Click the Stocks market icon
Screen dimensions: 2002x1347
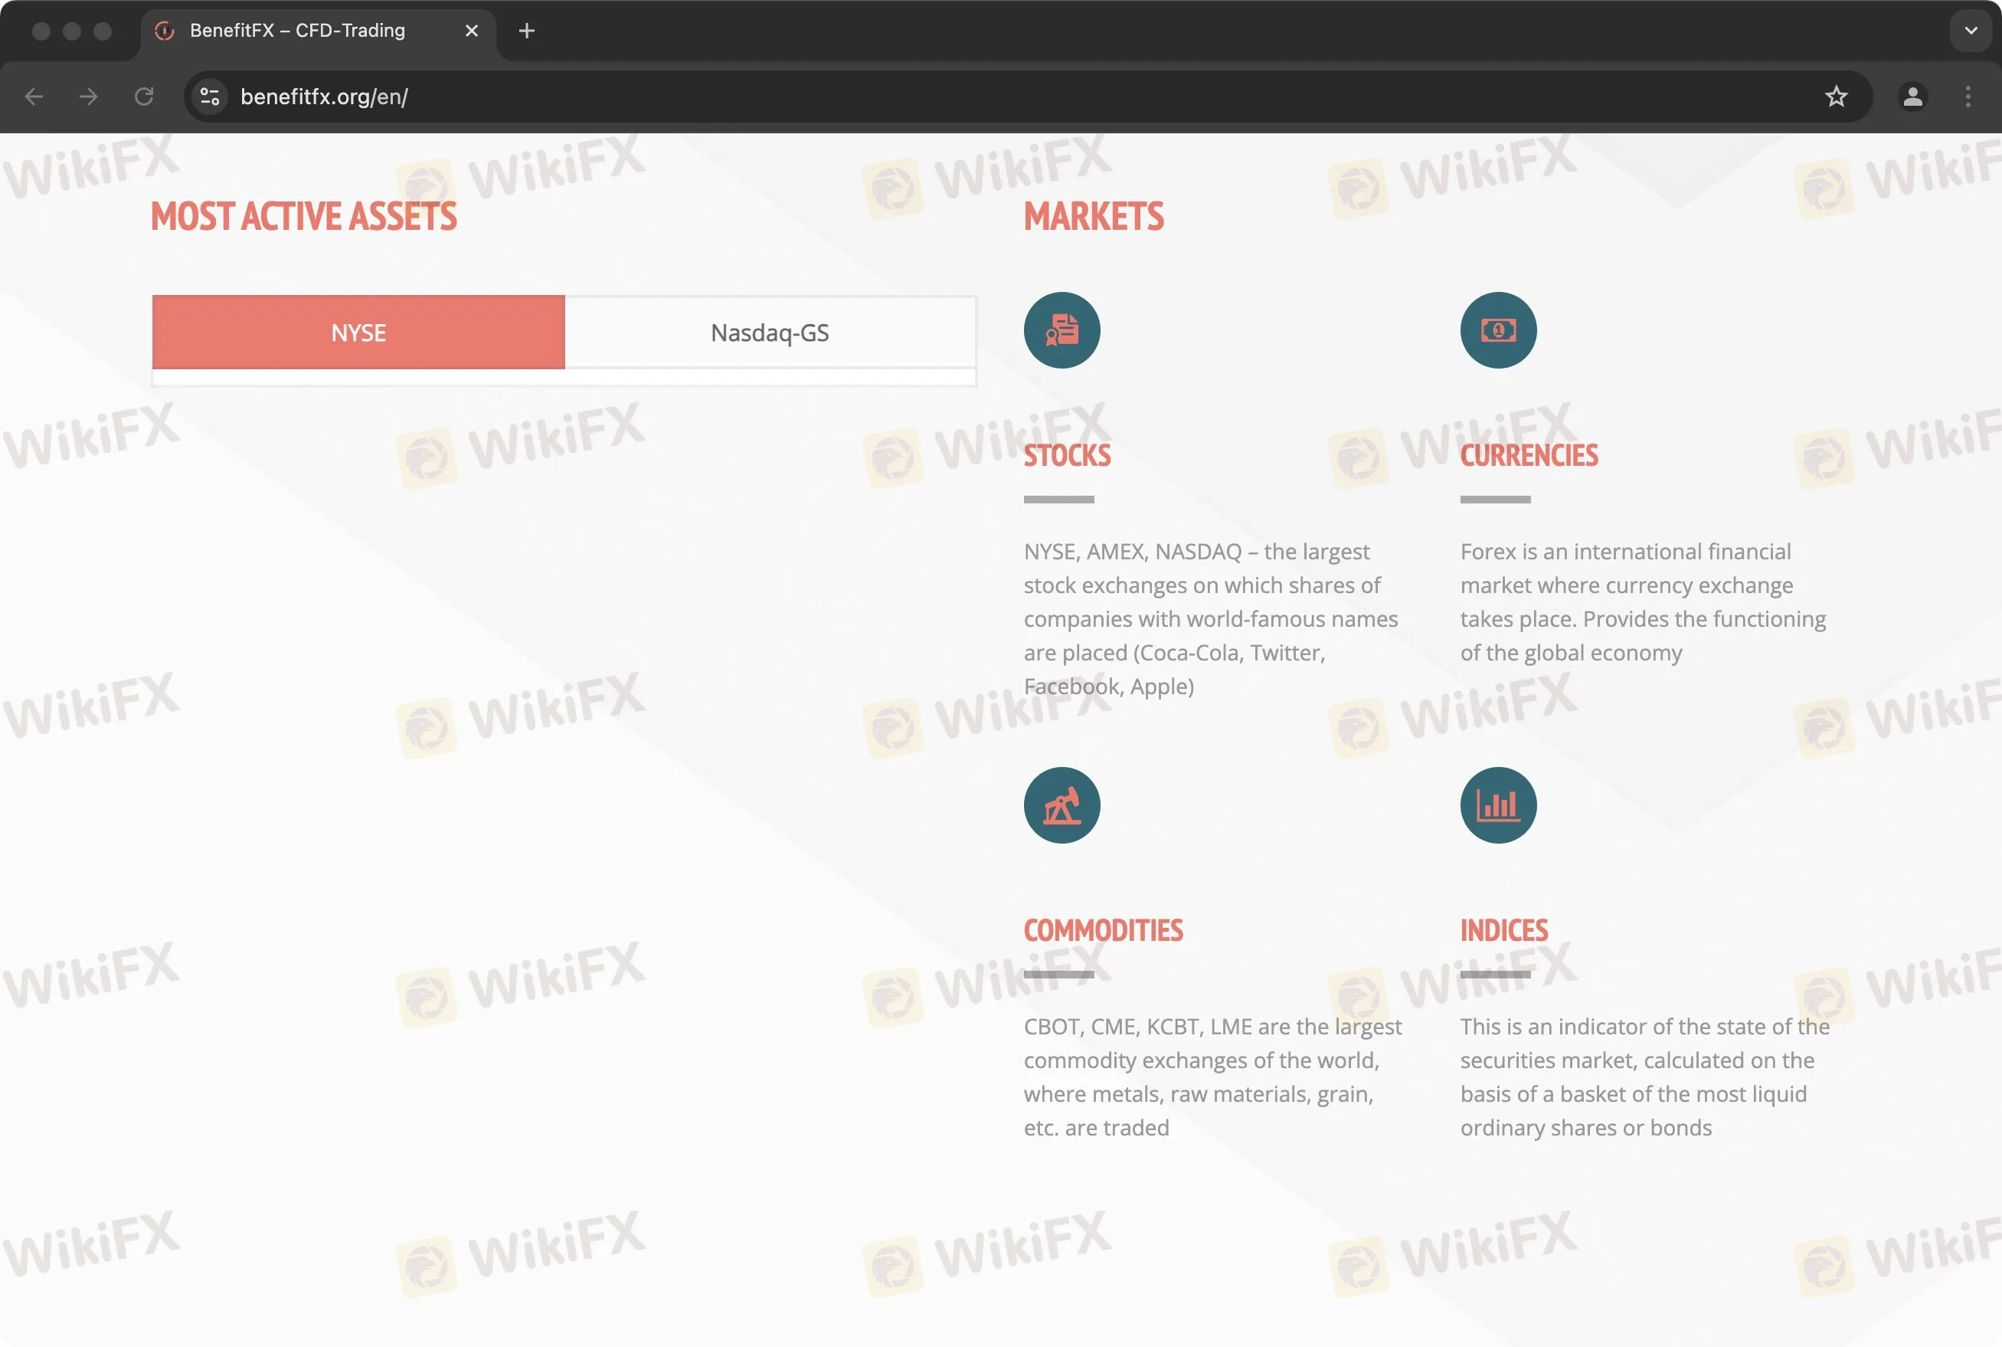click(x=1062, y=329)
